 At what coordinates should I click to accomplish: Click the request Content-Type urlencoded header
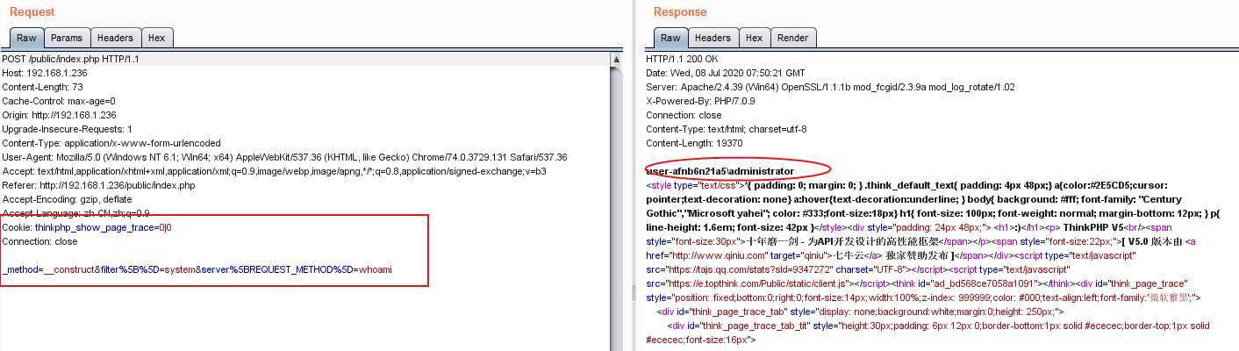pos(111,143)
